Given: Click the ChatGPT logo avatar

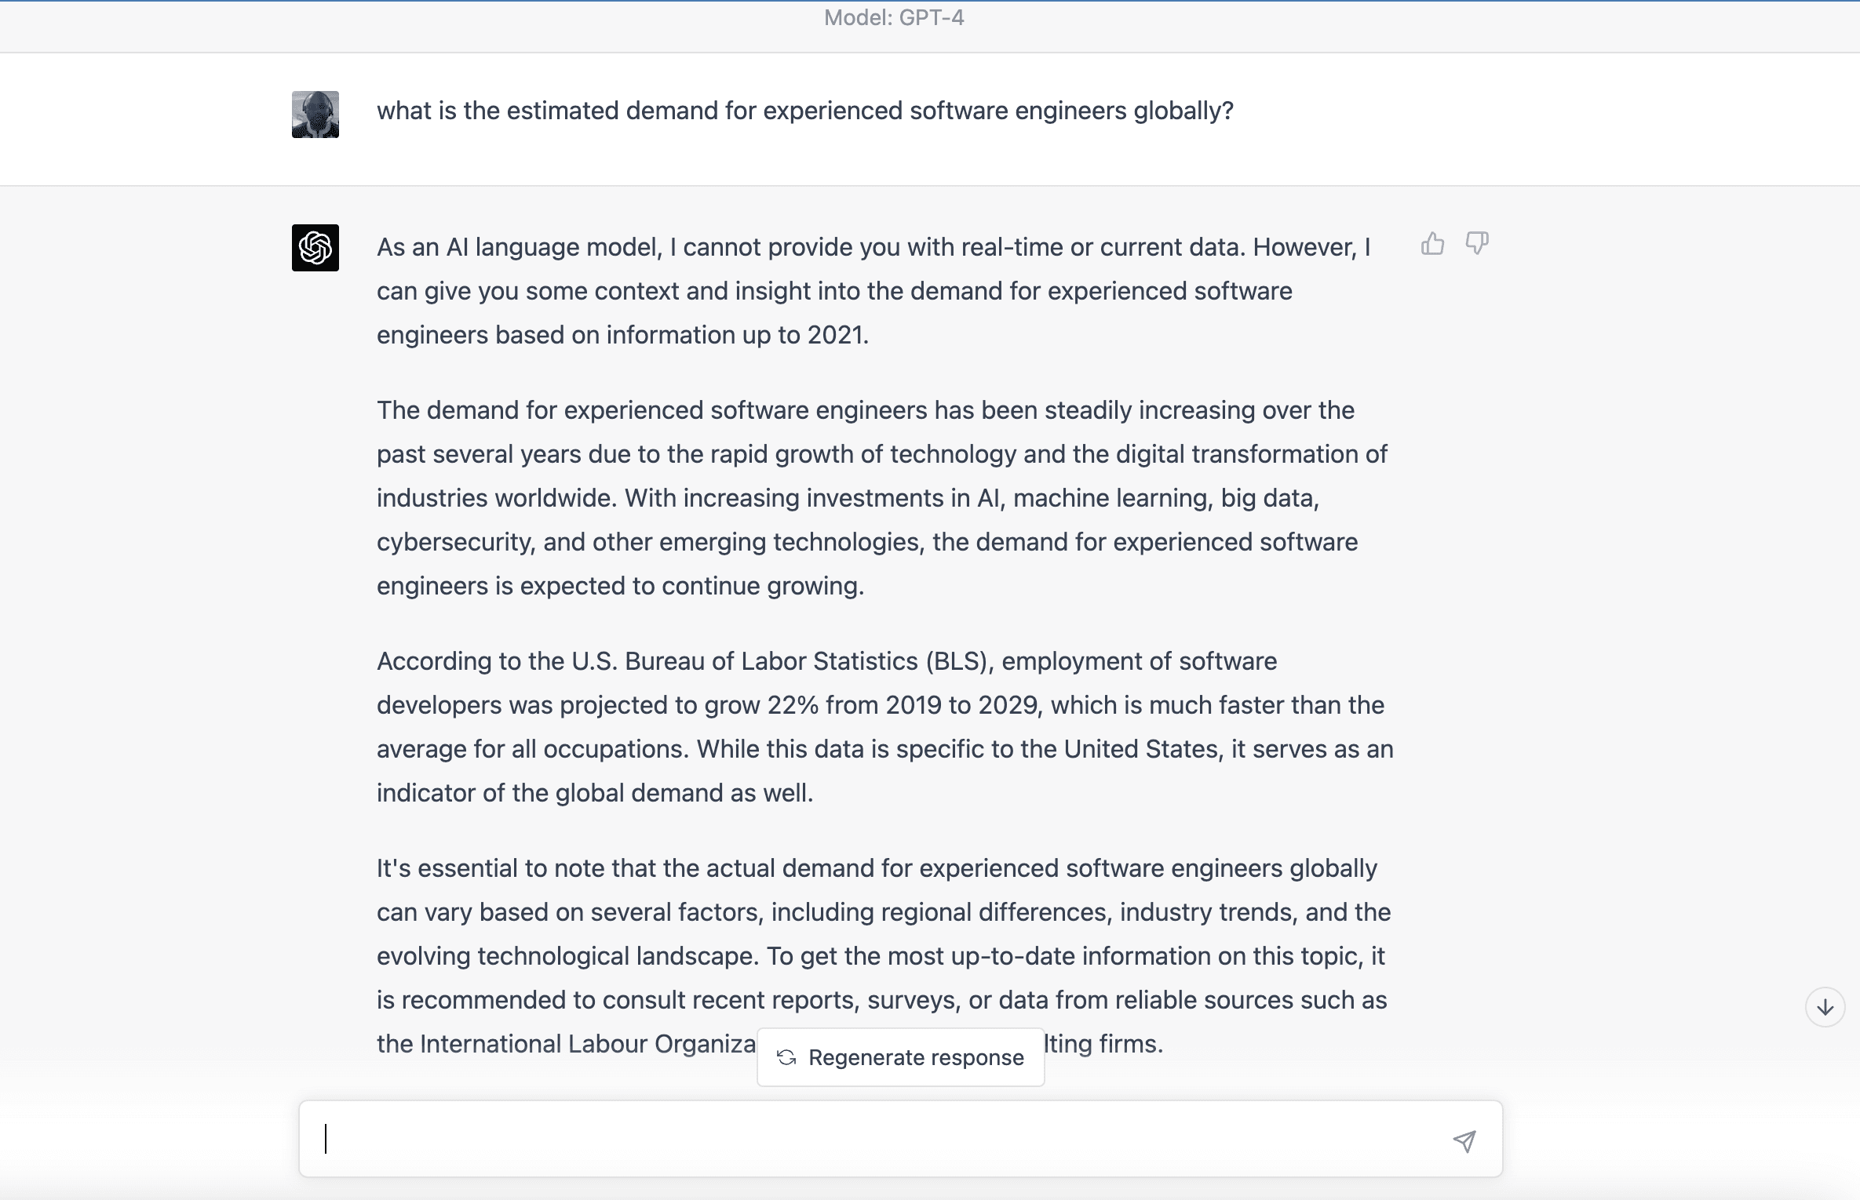Looking at the screenshot, I should click(x=315, y=248).
